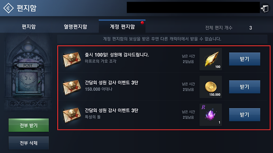Claim the 특성의 돌 with 받기
The image size is (273, 153).
pyautogui.click(x=245, y=115)
